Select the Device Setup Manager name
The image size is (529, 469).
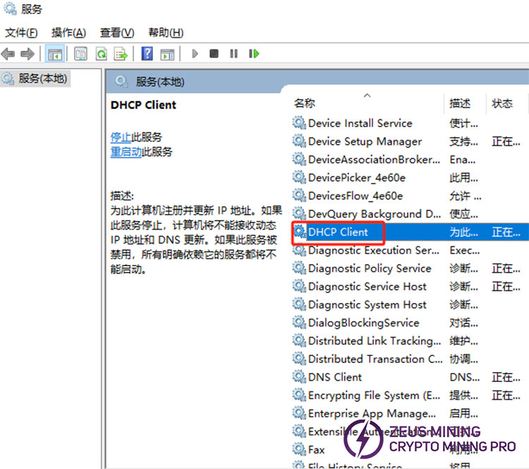(x=365, y=141)
